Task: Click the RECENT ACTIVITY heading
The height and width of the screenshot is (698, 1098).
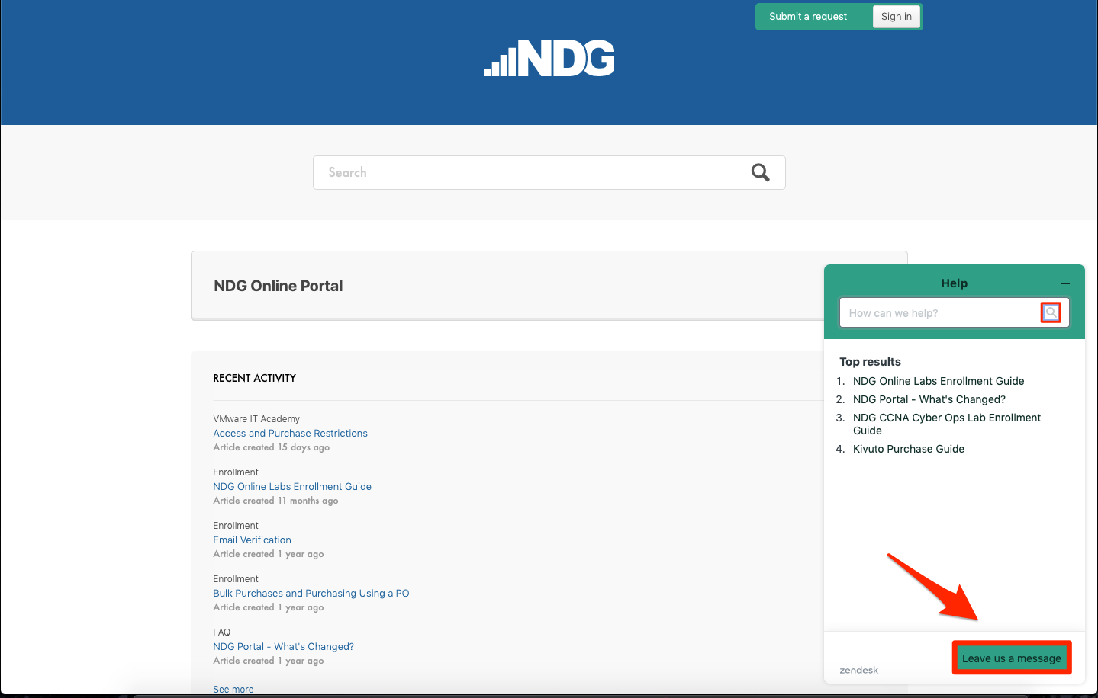Action: click(255, 378)
